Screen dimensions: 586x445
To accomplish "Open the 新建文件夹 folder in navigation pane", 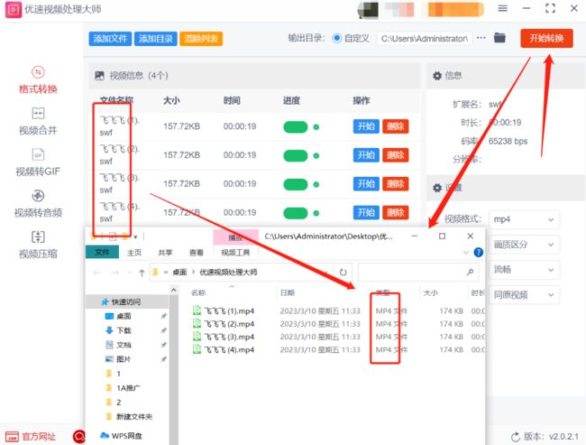I will pyautogui.click(x=129, y=416).
